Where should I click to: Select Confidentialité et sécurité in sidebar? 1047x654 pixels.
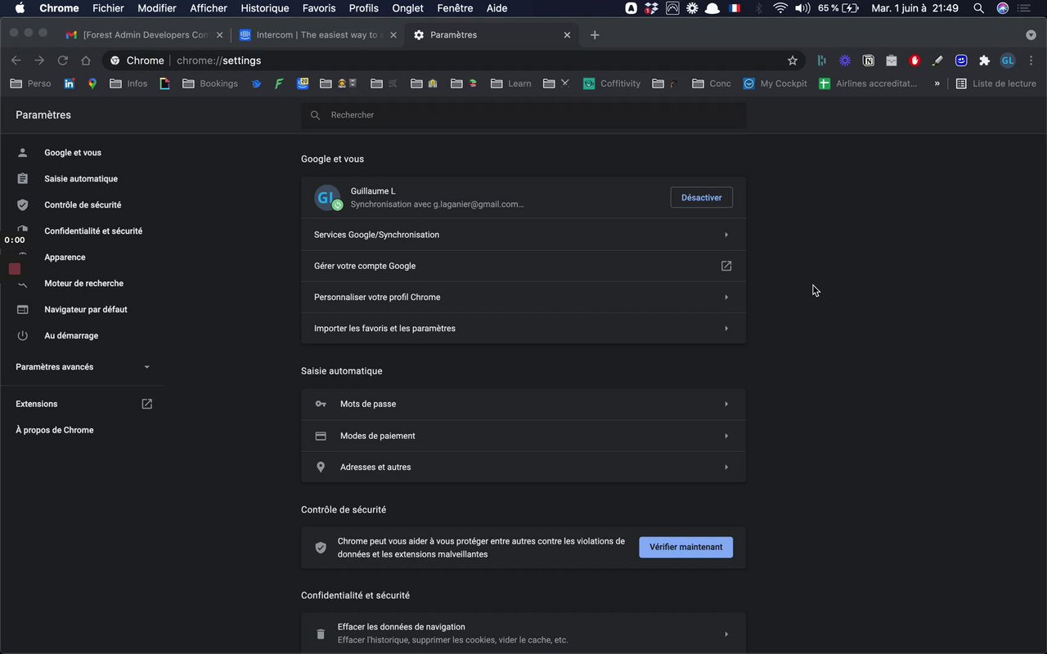click(92, 231)
